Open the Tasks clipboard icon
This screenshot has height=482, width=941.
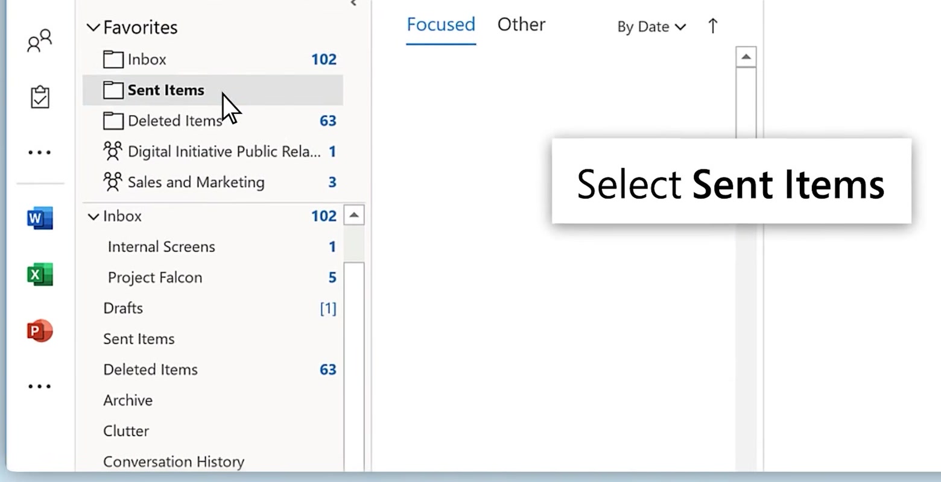click(x=40, y=97)
